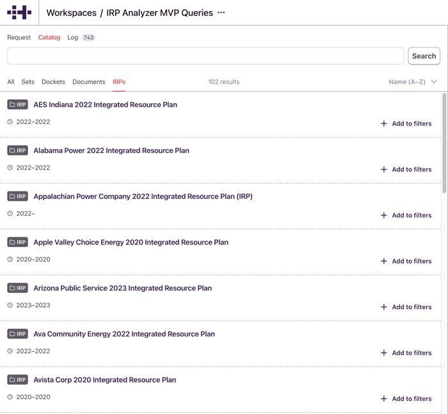Select the Documents filter tab
Viewport: 448px width, 414px height.
(89, 82)
